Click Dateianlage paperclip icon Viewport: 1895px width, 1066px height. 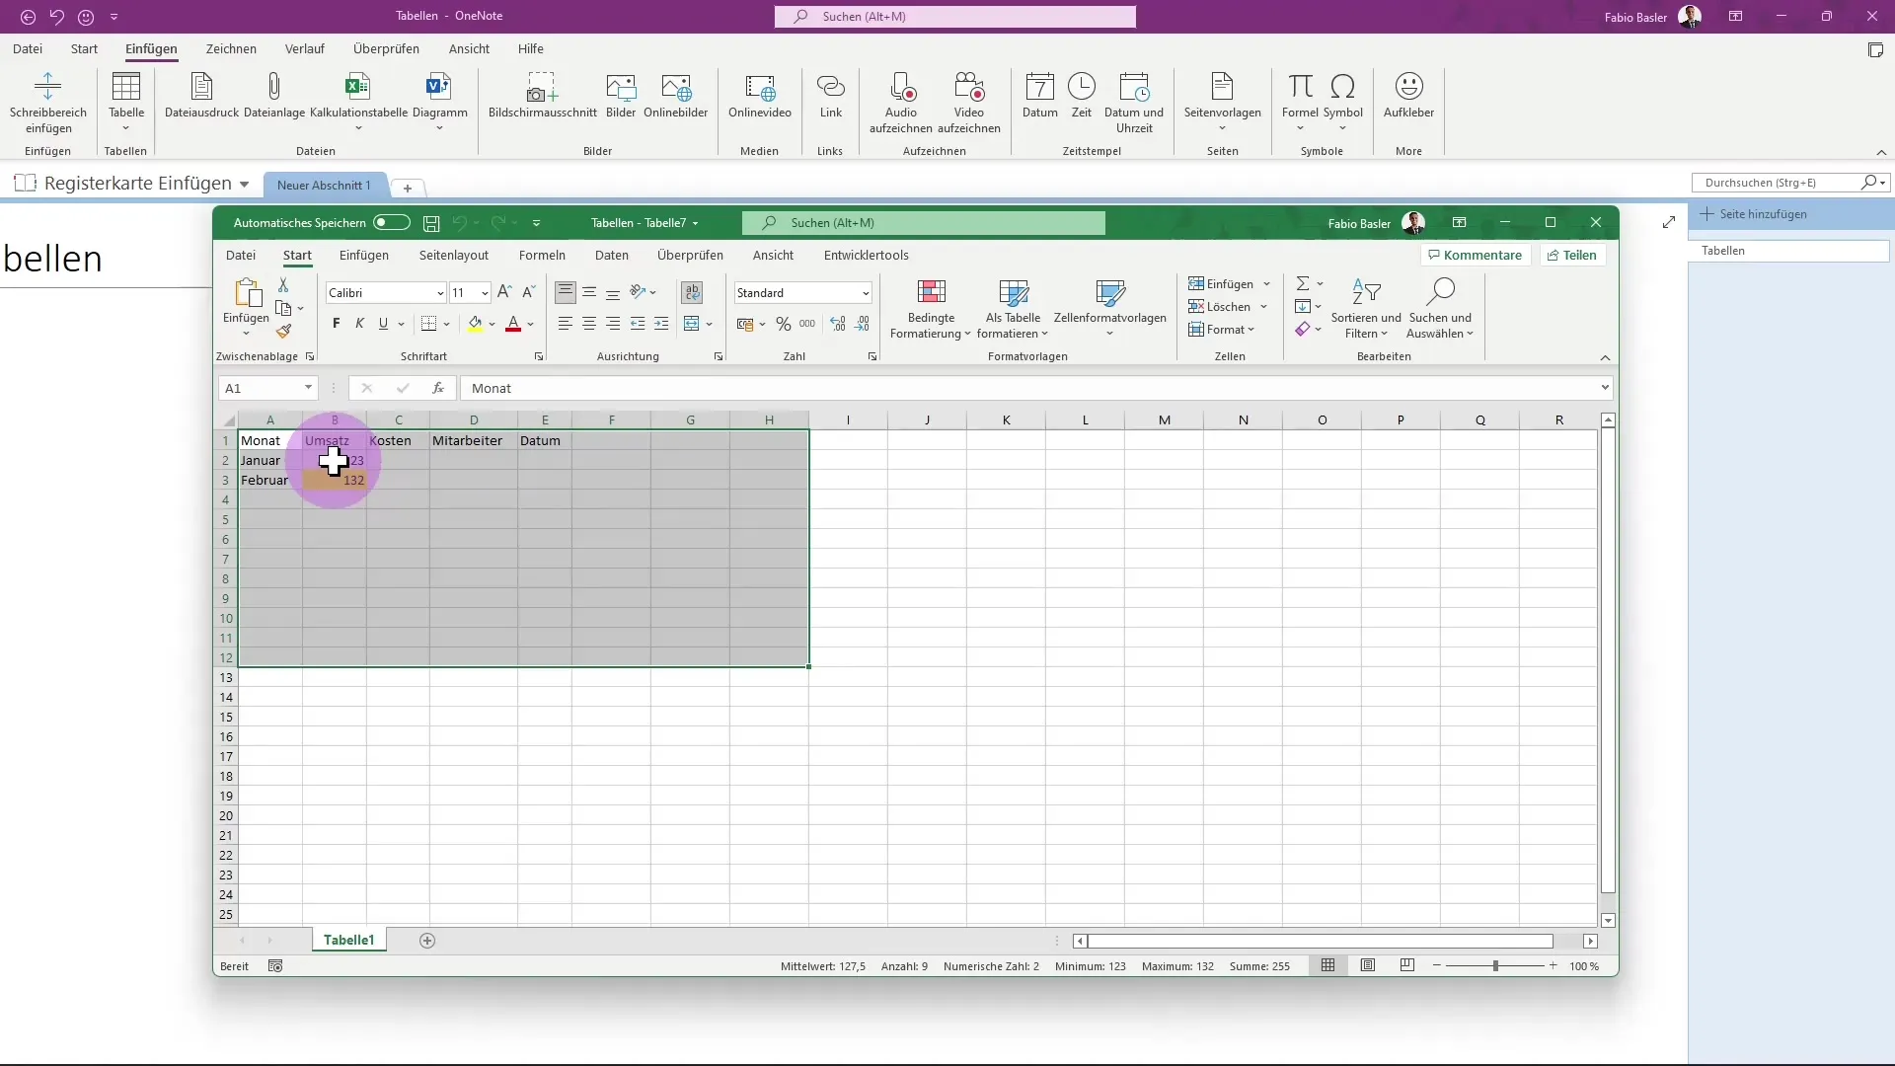[x=274, y=87]
